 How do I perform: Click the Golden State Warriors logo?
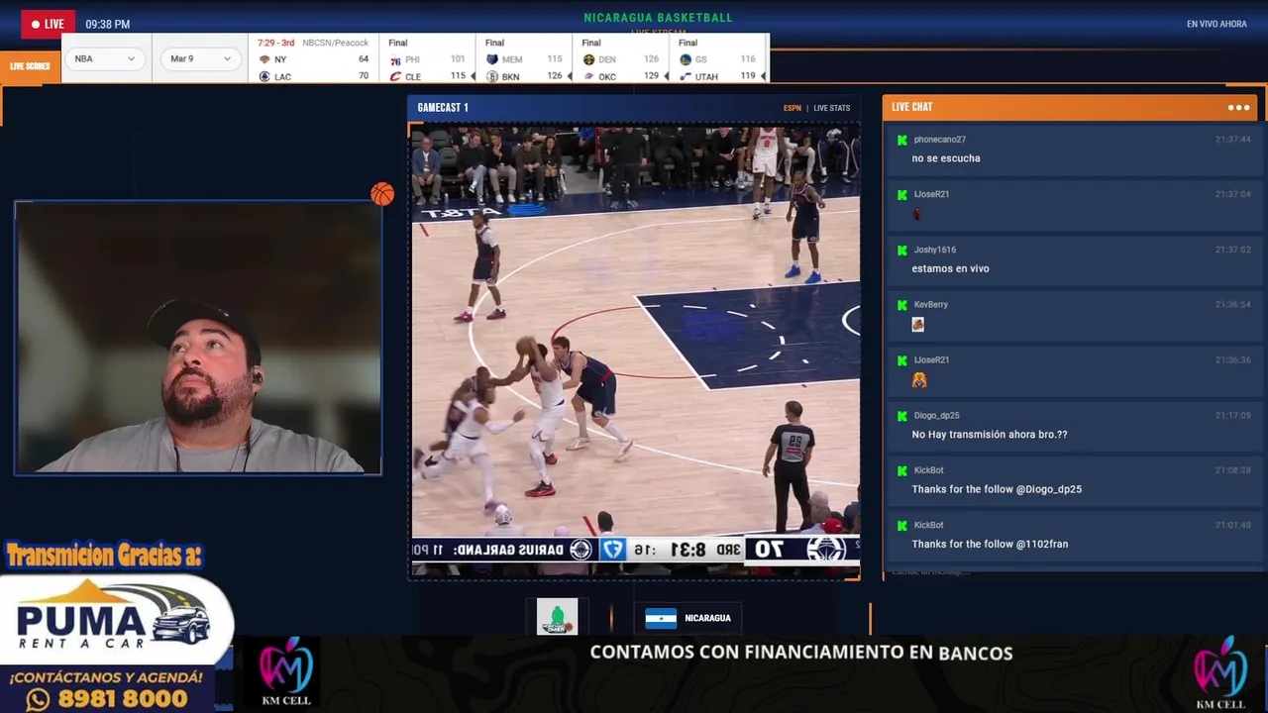686,59
